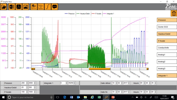The height and width of the screenshot is (100, 177).
Task: Add a comment with the speech bubble
Action: pyautogui.click(x=55, y=7)
